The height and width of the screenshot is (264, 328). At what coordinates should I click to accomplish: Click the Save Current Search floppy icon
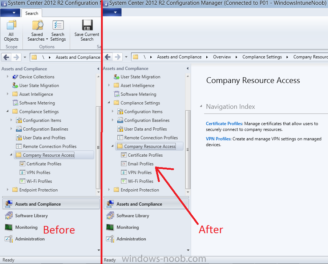pos(87,25)
